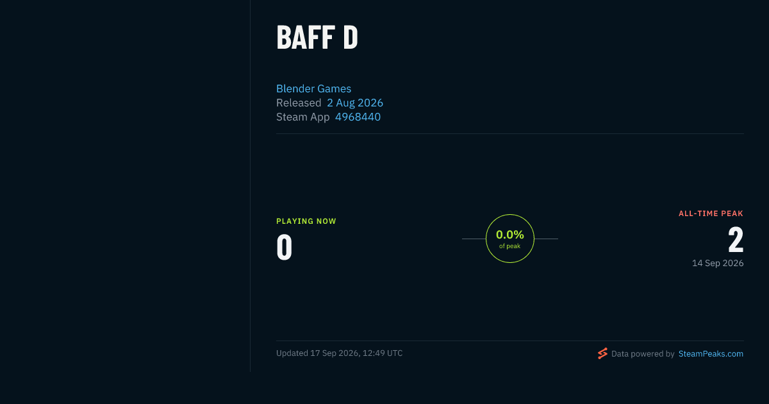
Task: Click the 'Steam App' label text
Action: 303,117
